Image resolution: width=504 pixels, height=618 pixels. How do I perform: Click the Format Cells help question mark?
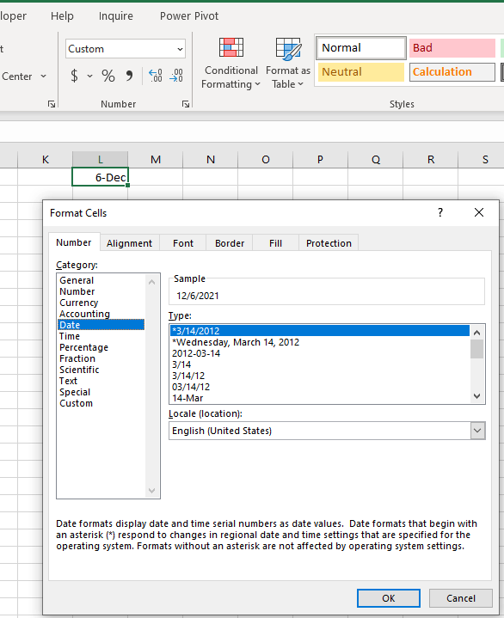click(x=440, y=213)
